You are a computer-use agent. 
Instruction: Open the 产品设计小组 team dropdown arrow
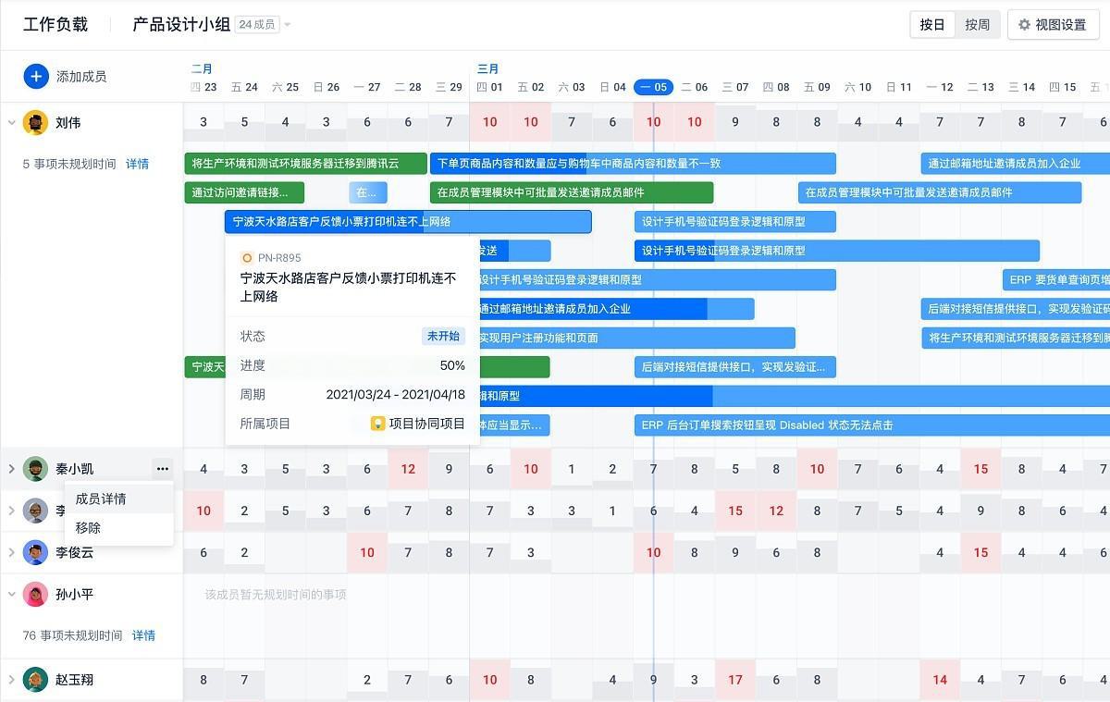click(288, 25)
